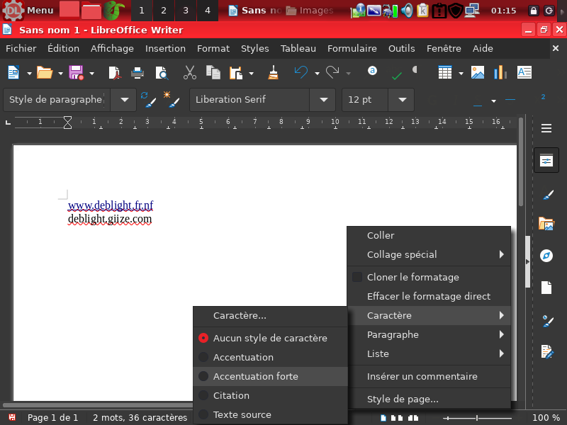Choose Insérer un commentaire from context menu
The width and height of the screenshot is (567, 425).
click(422, 376)
